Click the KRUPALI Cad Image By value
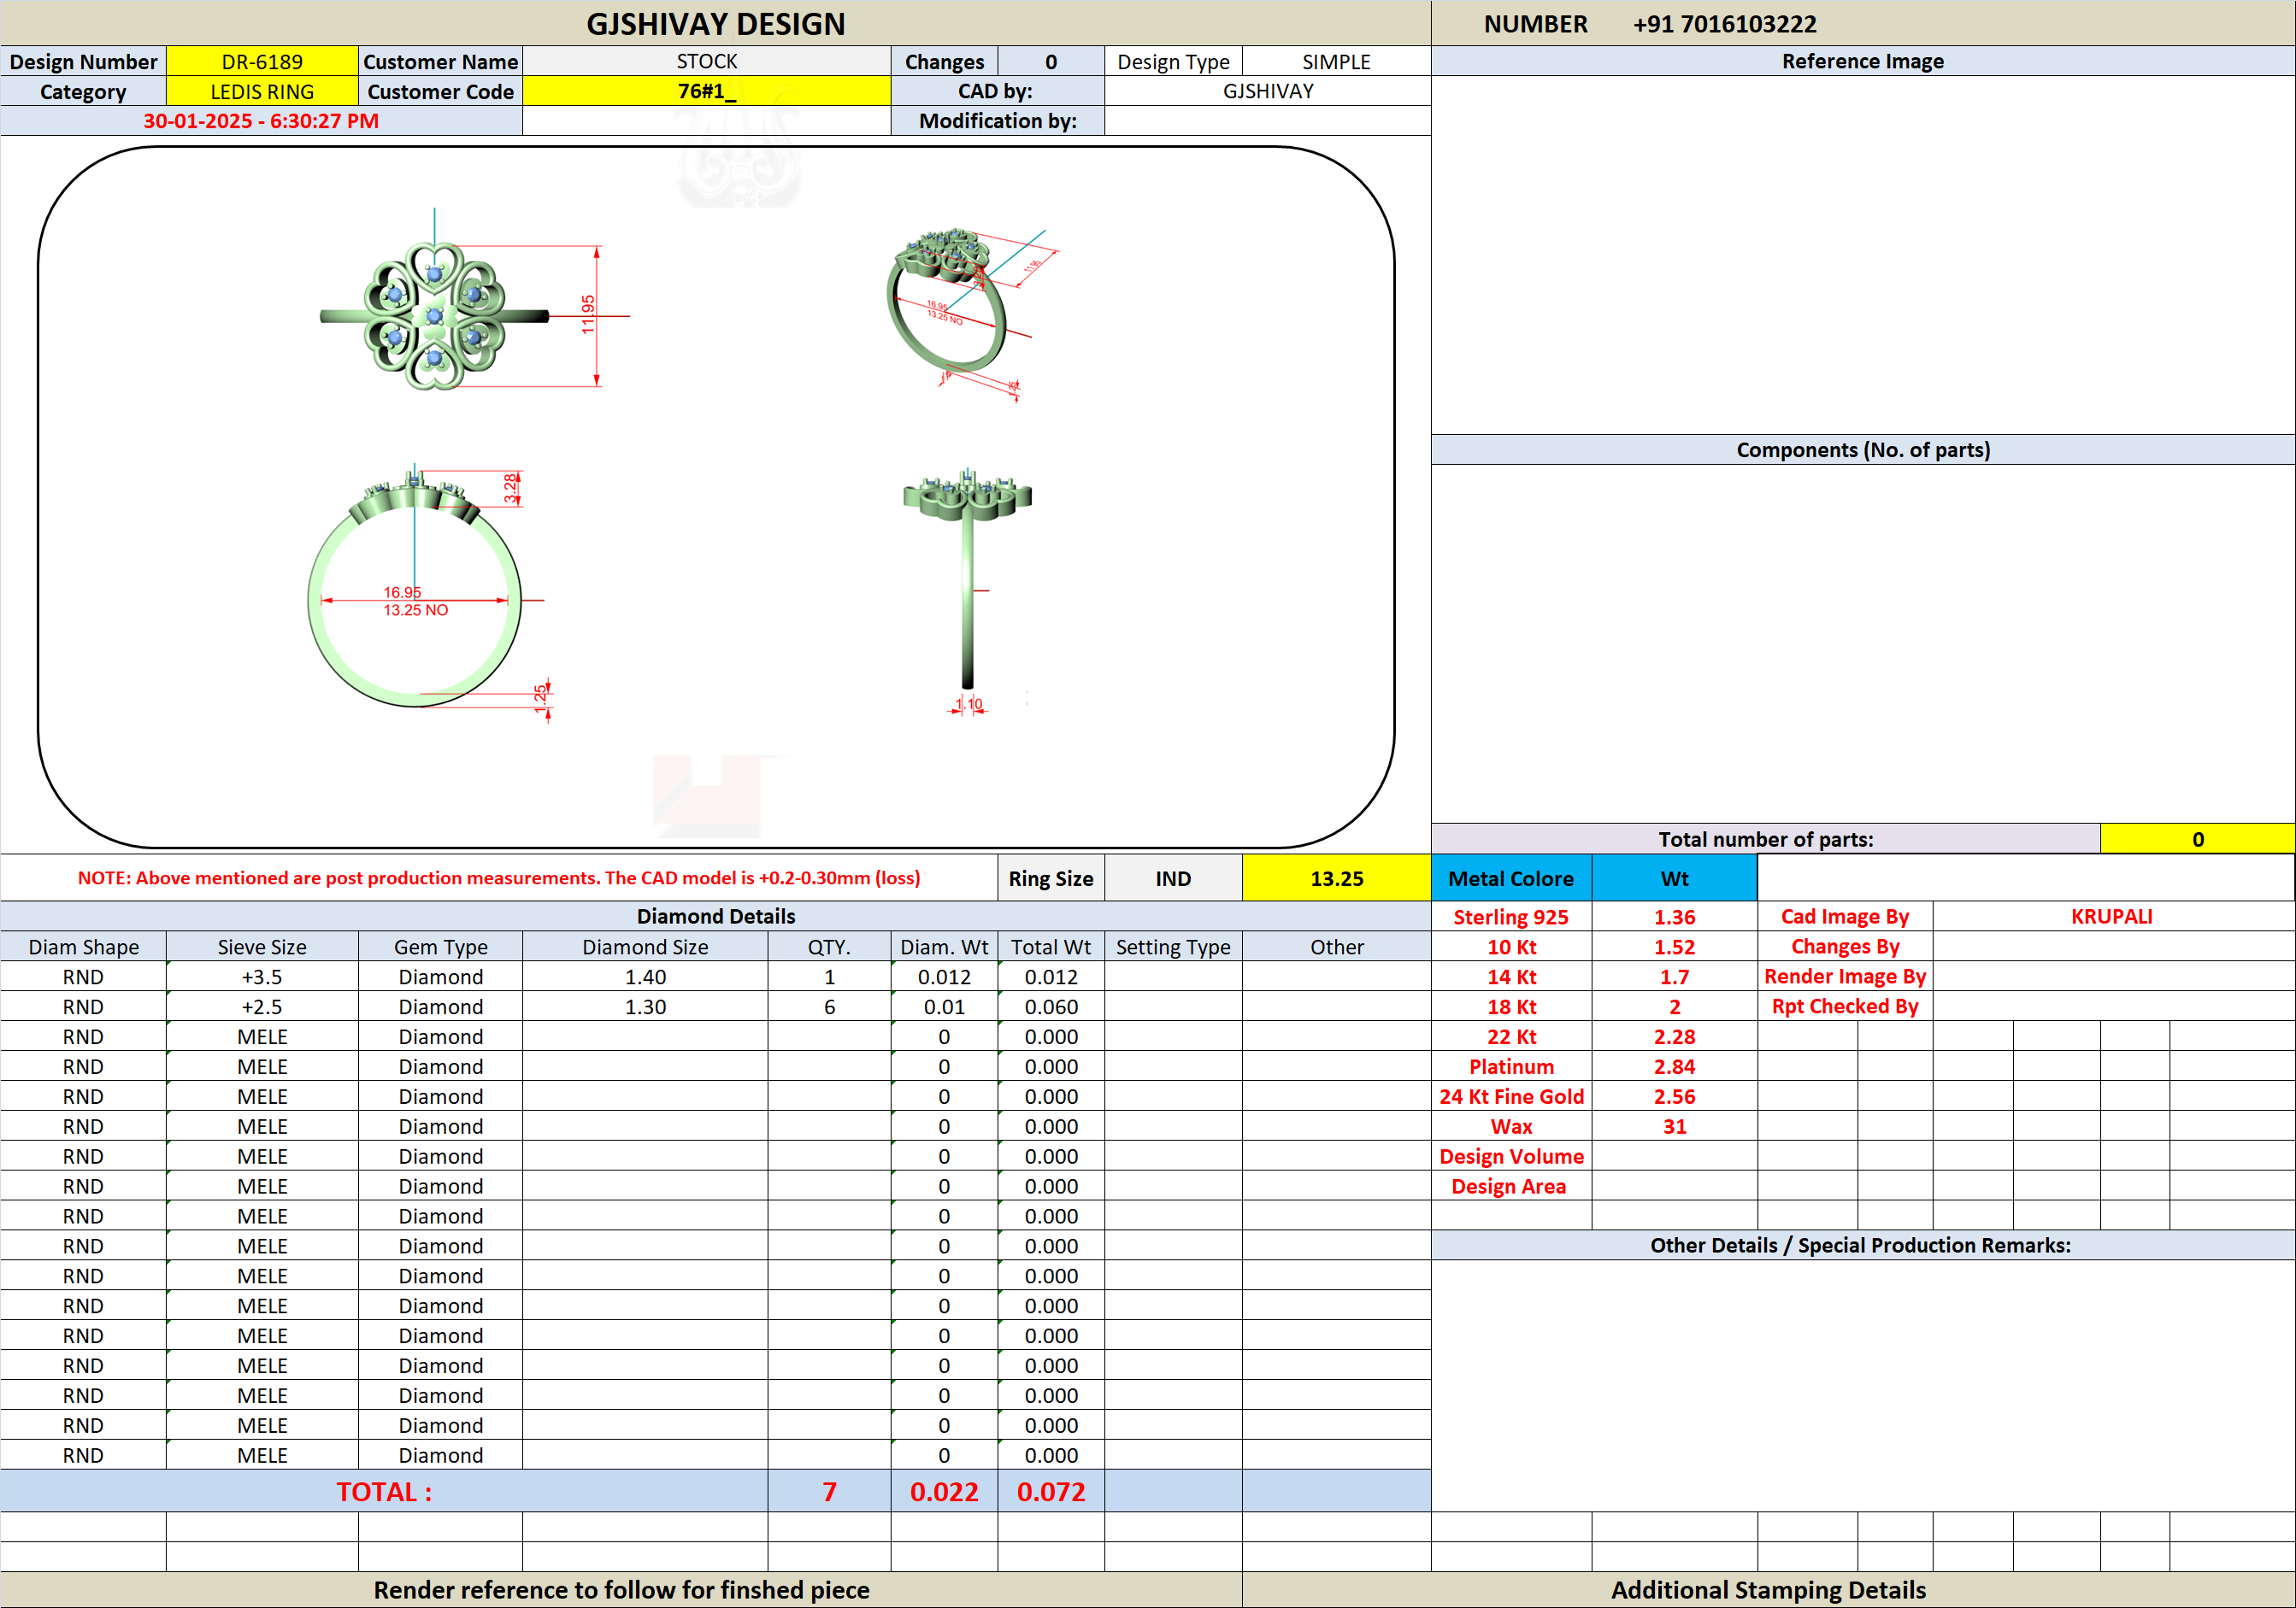Image resolution: width=2296 pixels, height=1608 pixels. click(2111, 917)
